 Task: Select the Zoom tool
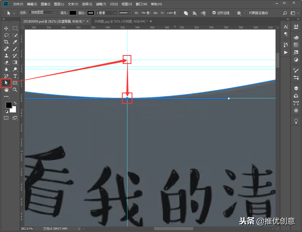15,90
